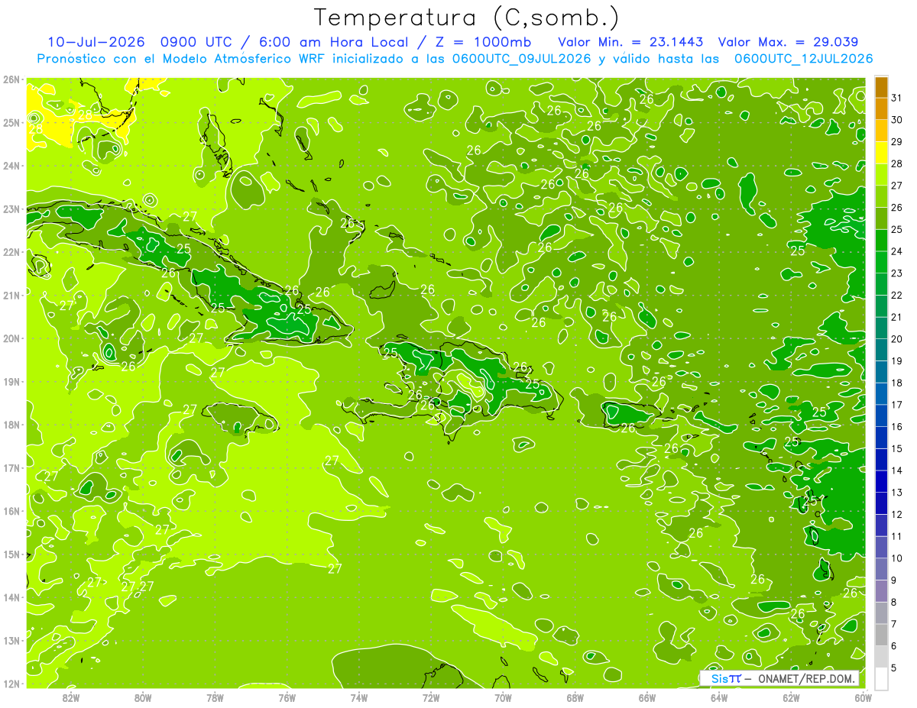Click the 'Temperatura (C,somb.)' title
The height and width of the screenshot is (708, 917).
467,18
